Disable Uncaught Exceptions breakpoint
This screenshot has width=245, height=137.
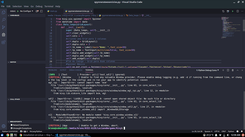pos(12,128)
